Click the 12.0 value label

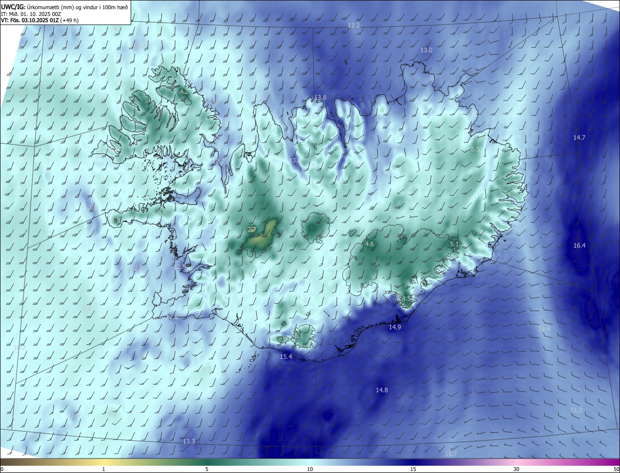(137, 268)
